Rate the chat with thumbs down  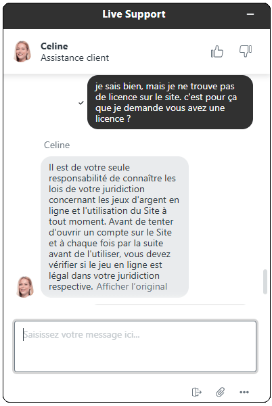(246, 51)
